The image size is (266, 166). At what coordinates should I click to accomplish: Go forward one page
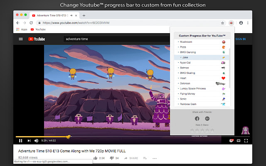[25, 23]
